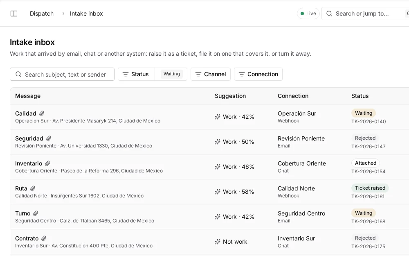Click the sparkle icon beside Work · 50%
The image size is (409, 256).
218,142
